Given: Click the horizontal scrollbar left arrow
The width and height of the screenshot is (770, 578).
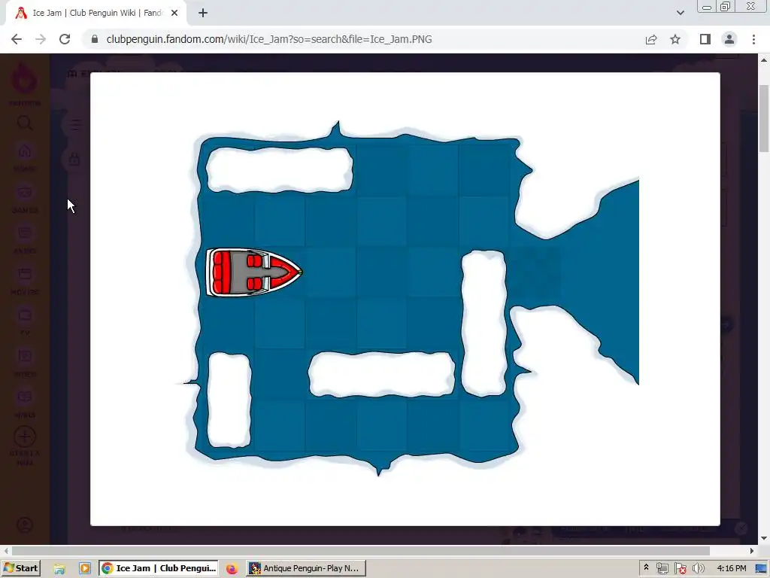Looking at the screenshot, I should 5,550.
